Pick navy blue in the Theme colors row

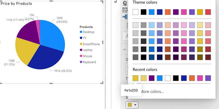click(160, 12)
